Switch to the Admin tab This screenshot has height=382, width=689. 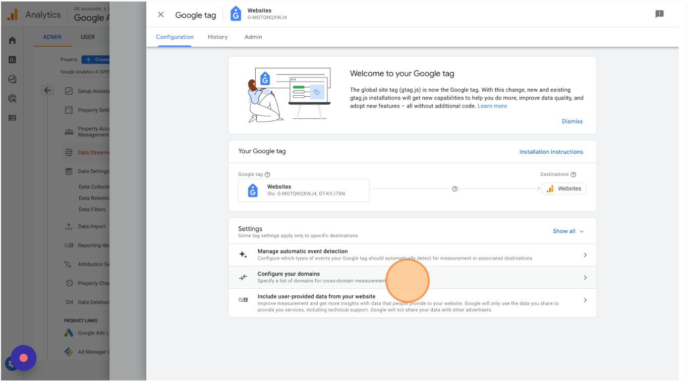pyautogui.click(x=253, y=37)
